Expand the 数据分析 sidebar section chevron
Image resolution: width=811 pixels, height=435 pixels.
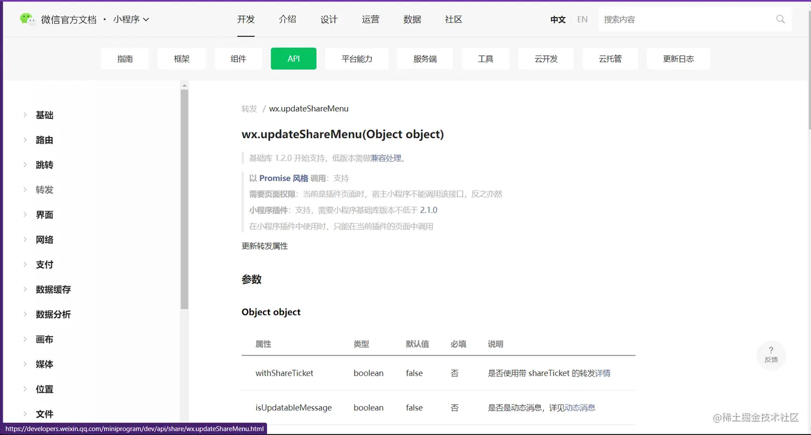point(25,314)
